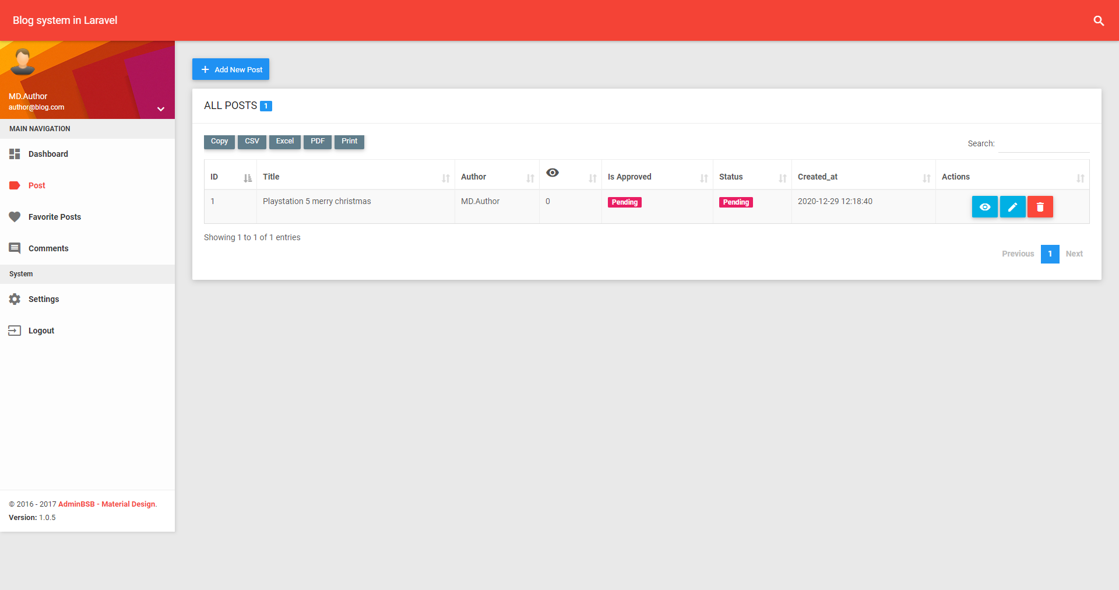This screenshot has height=590, width=1119.
Task: Click the Dashboard grid icon
Action: pos(15,154)
